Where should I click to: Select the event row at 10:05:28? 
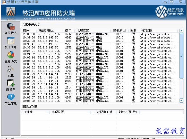click(99, 94)
